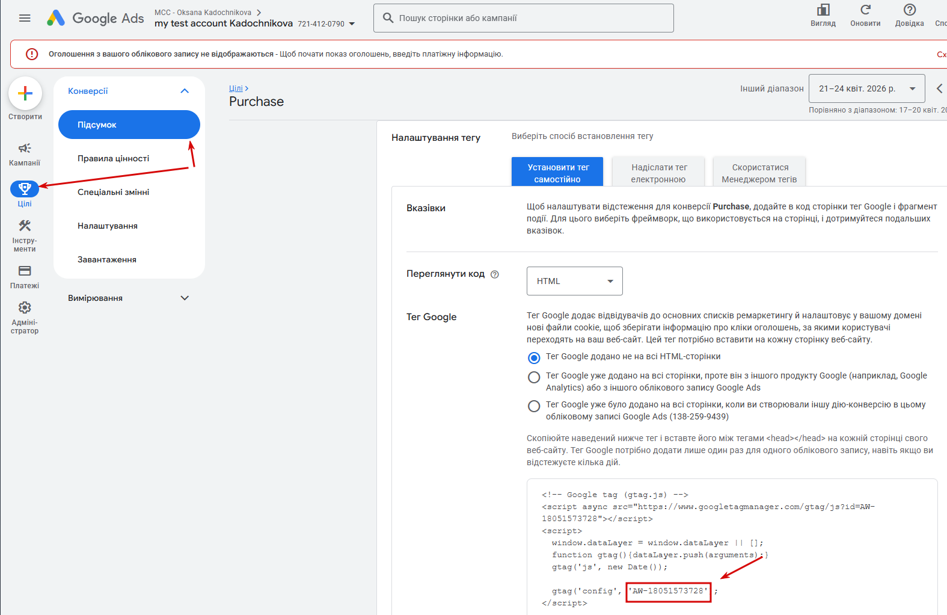Click the account name my test account Kadochnikova

pyautogui.click(x=224, y=23)
